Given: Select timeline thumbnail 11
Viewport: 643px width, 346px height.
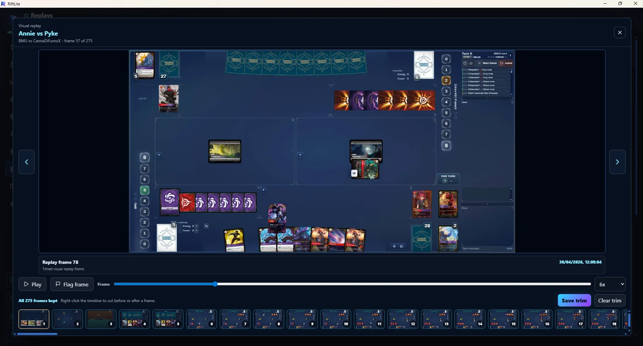Looking at the screenshot, I should click(369, 319).
